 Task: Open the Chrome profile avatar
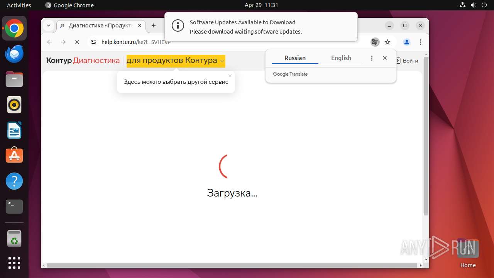click(x=406, y=42)
